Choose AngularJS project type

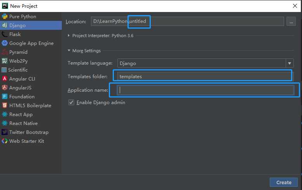(x=31, y=87)
